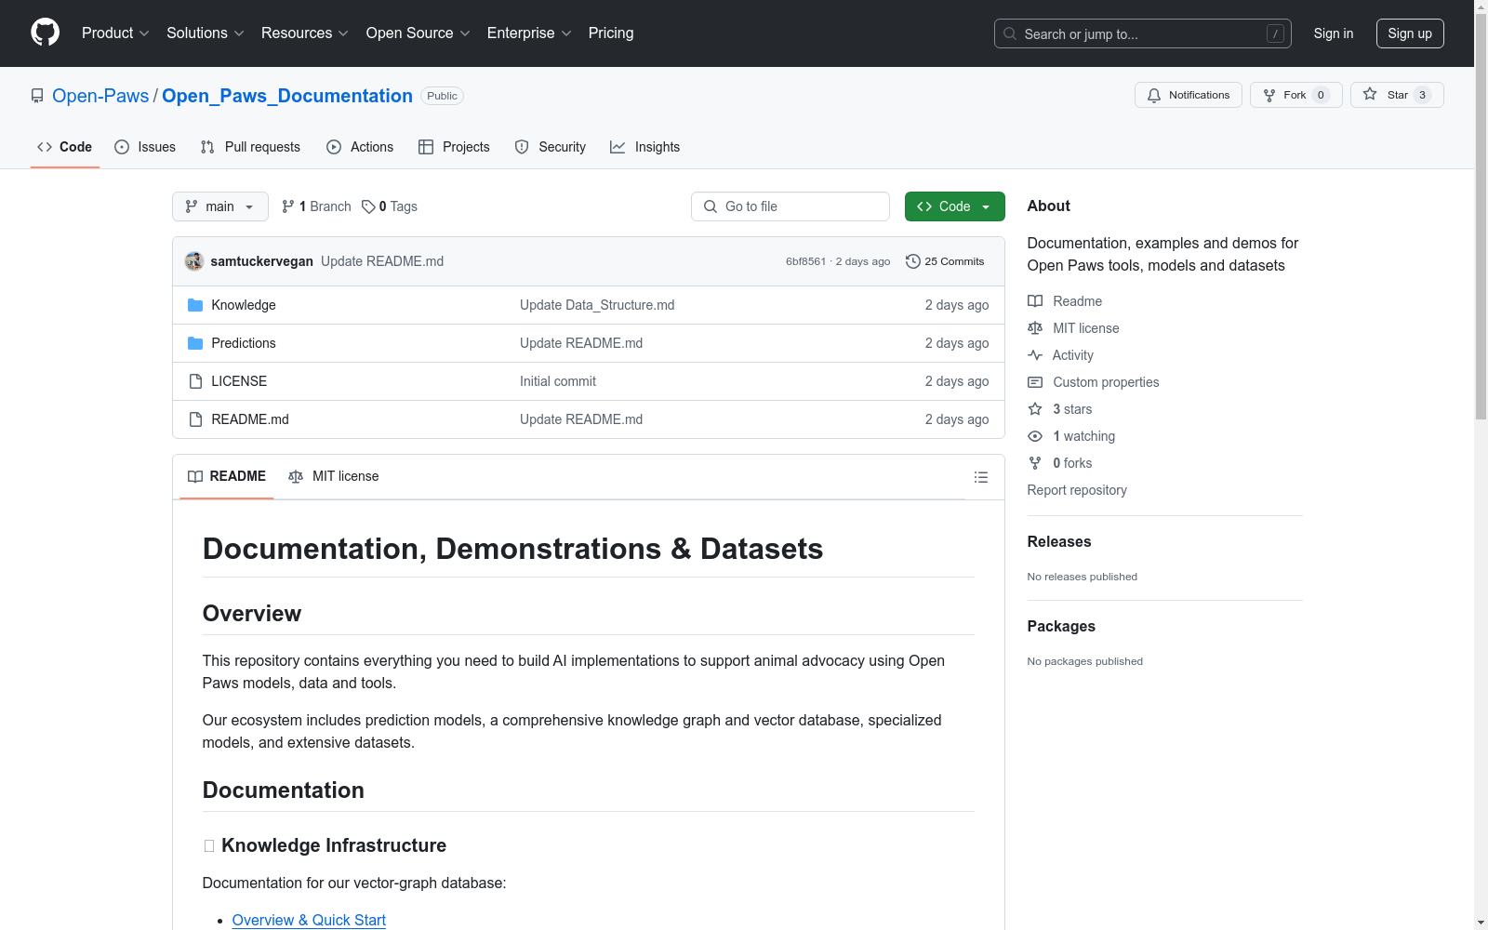Open commit hash 6bf8561
The image size is (1488, 930).
805,261
